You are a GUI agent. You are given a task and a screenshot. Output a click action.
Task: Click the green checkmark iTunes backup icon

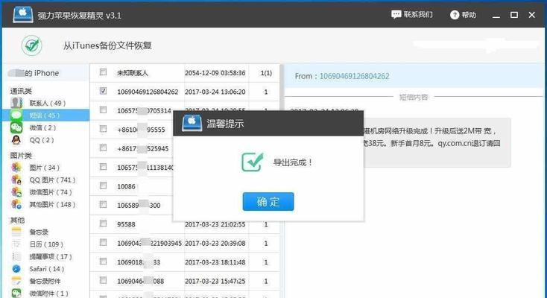tap(32, 45)
